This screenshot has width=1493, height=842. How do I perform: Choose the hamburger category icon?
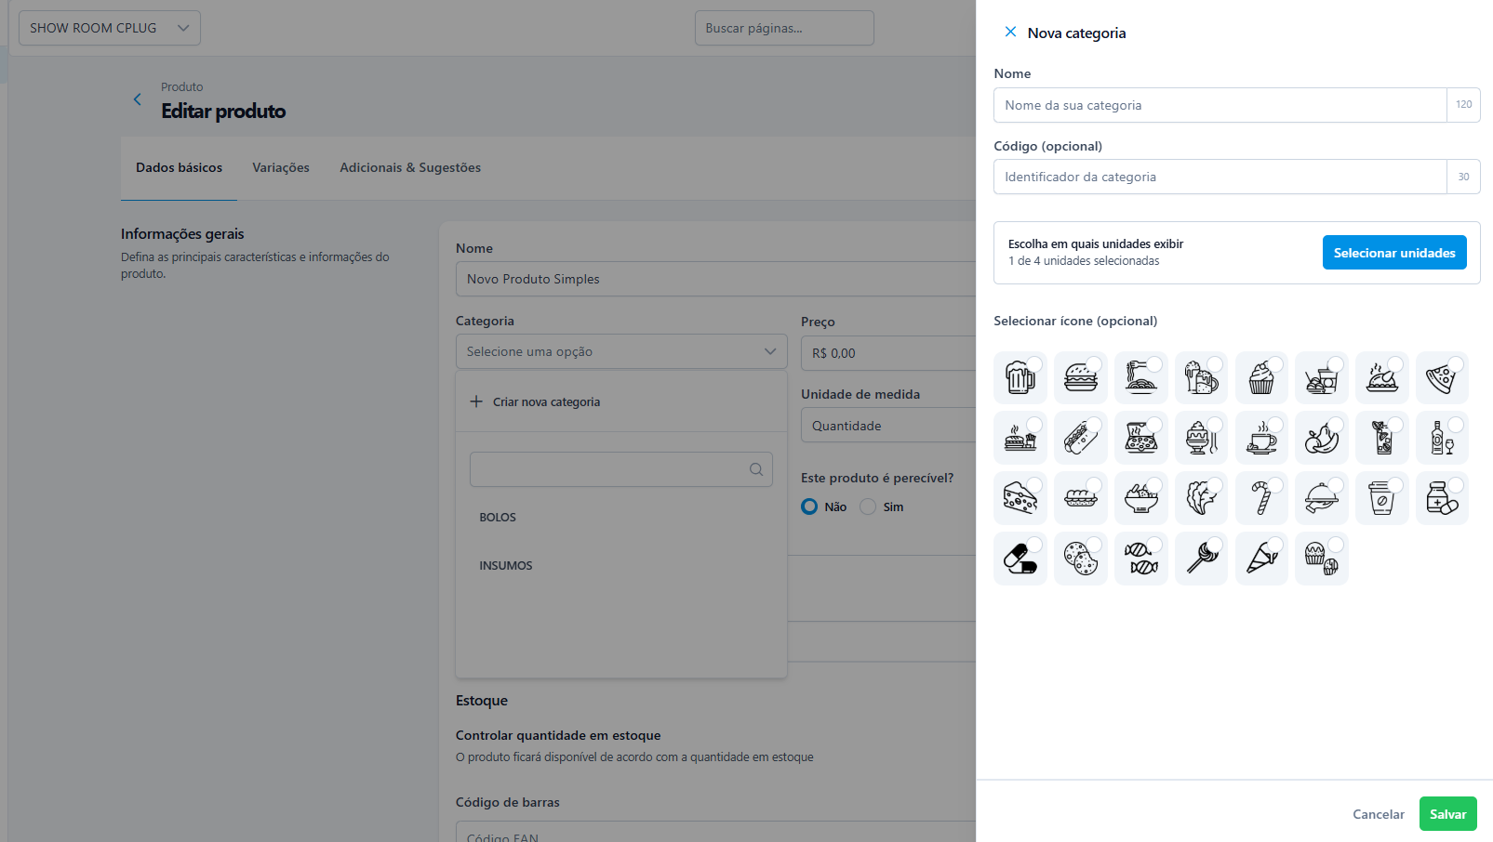click(x=1080, y=378)
